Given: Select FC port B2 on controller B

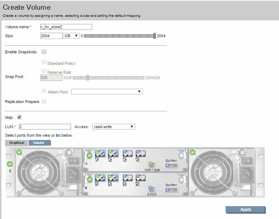Looking at the screenshot, I should [113, 177].
